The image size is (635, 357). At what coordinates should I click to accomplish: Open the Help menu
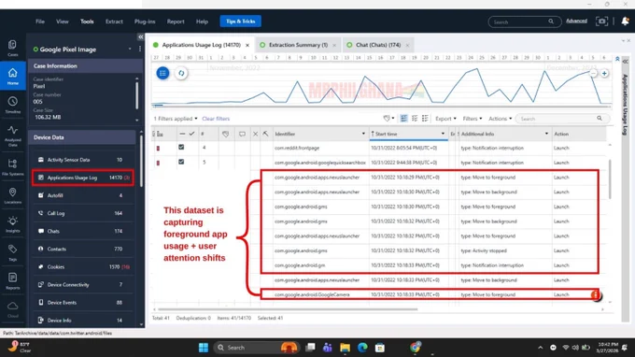click(202, 21)
